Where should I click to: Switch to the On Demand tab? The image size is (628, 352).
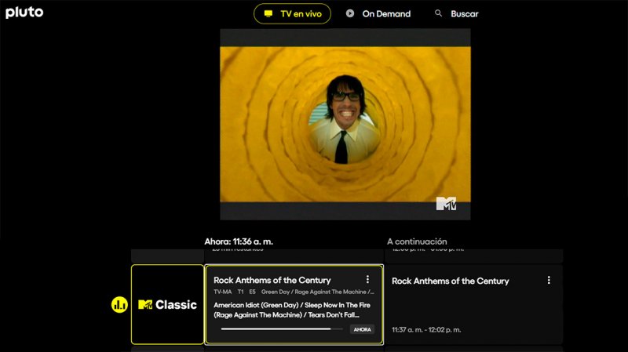point(378,13)
